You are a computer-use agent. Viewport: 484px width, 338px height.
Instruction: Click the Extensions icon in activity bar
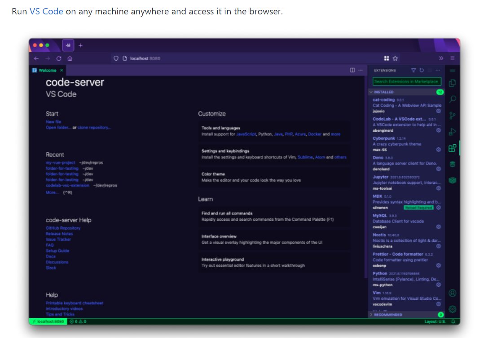click(x=452, y=148)
